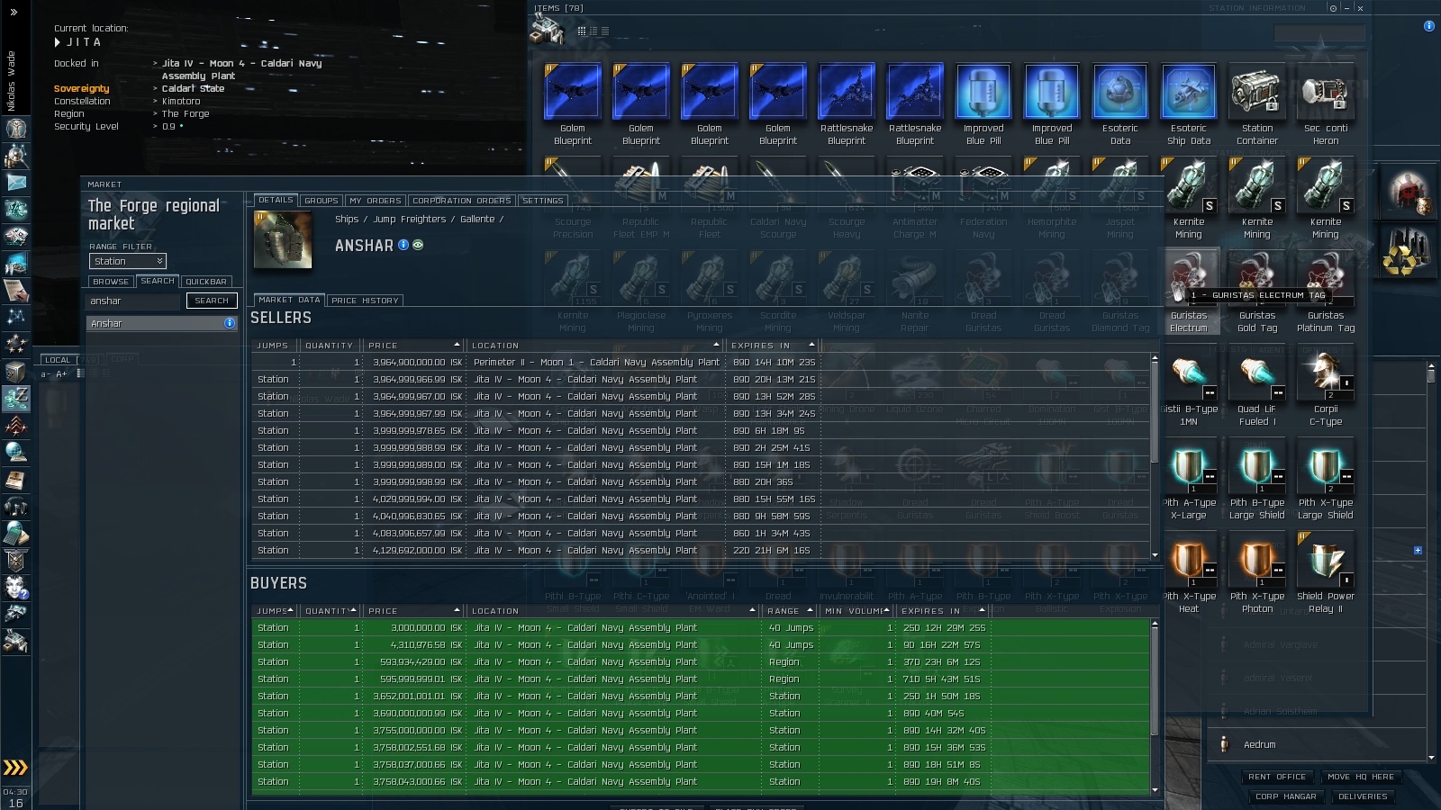Open the tutorial help face icon
Image resolution: width=1441 pixels, height=810 pixels.
[x=16, y=587]
